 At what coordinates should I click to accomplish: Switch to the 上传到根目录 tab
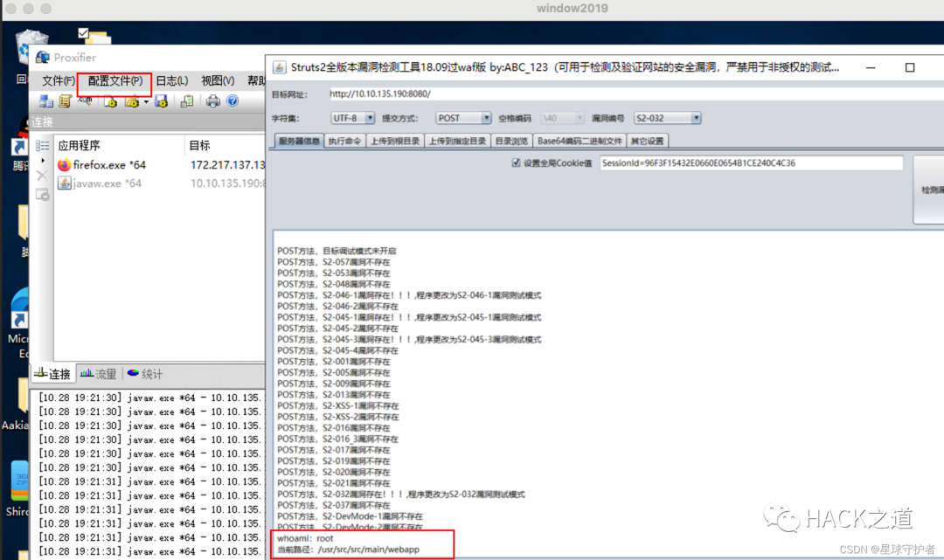point(395,141)
